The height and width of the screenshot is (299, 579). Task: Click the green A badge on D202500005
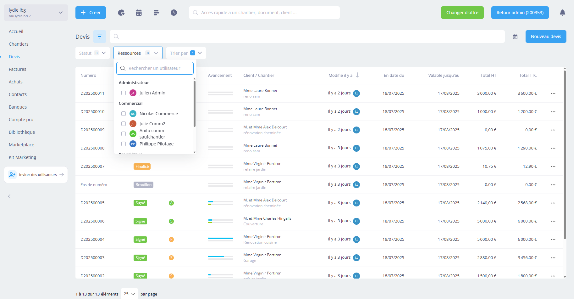171,203
